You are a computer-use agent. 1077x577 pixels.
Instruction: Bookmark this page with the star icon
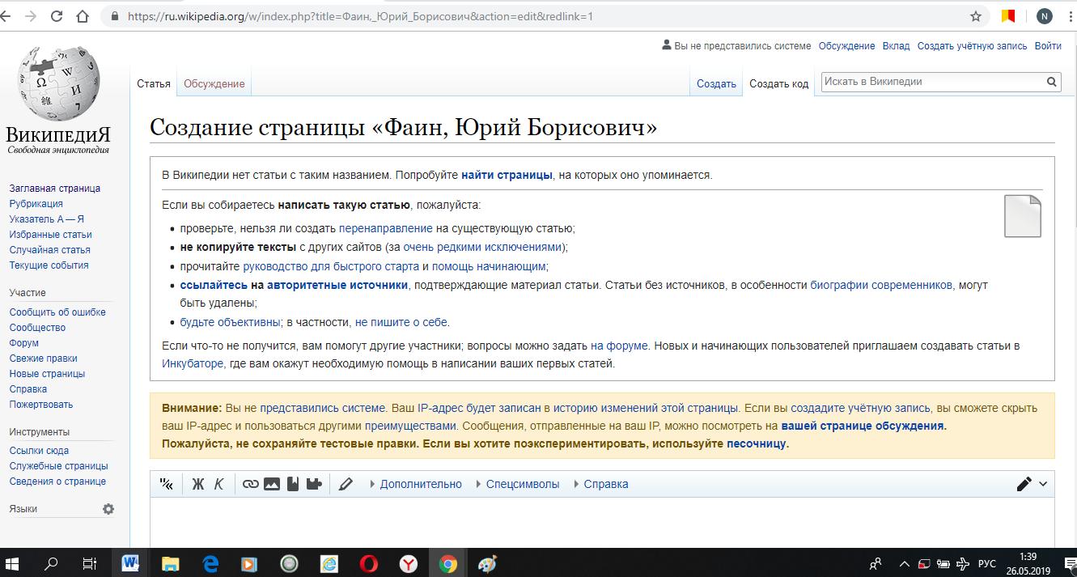tap(976, 16)
